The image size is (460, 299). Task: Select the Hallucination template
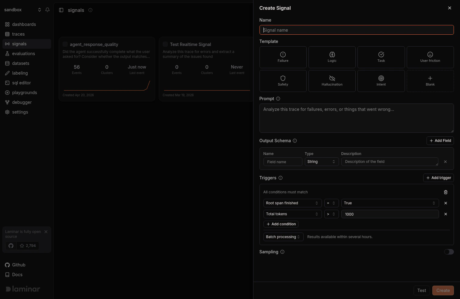pos(332,81)
